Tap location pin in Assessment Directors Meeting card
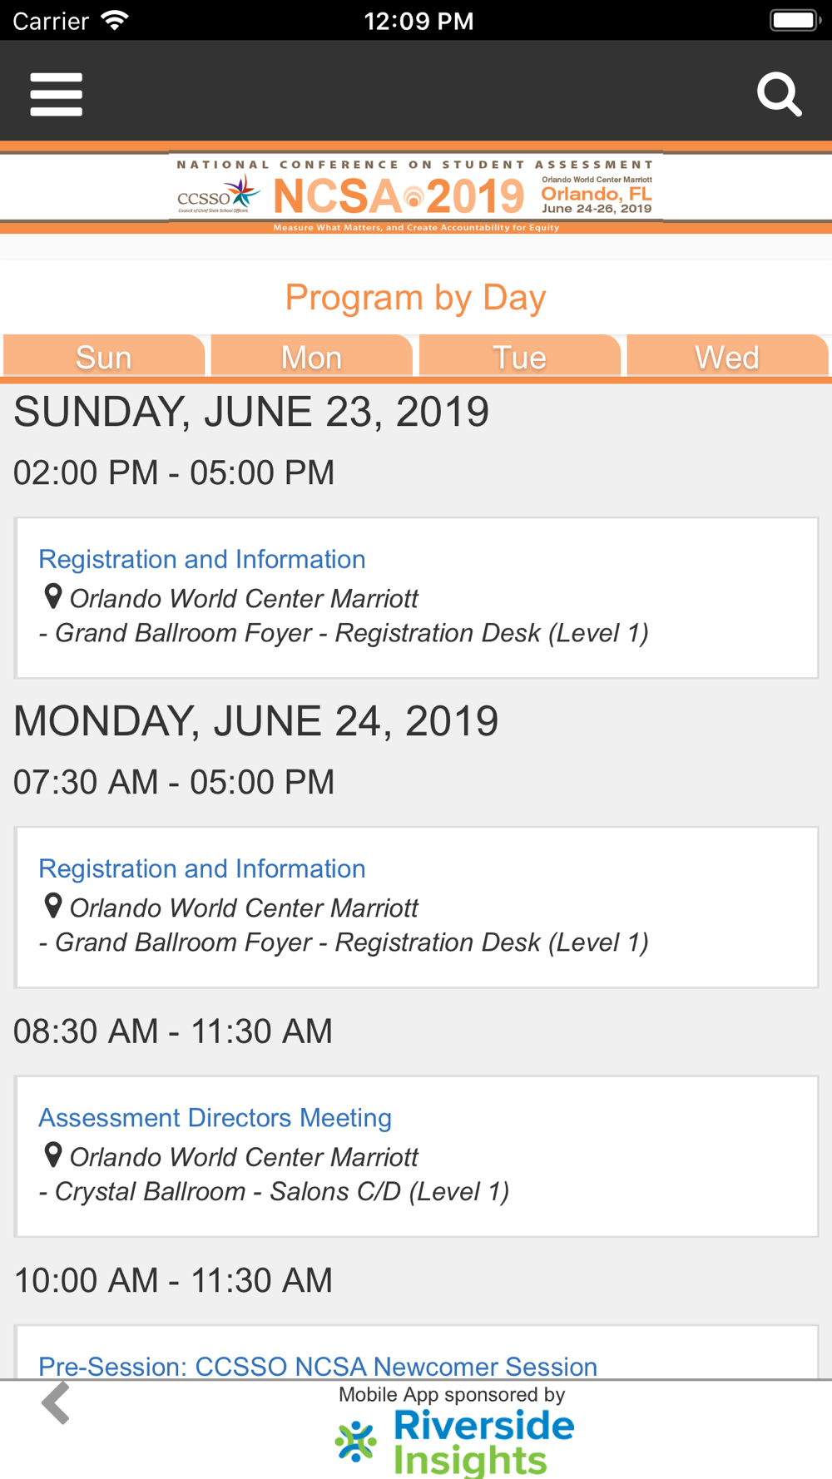Image resolution: width=832 pixels, height=1479 pixels. (53, 1155)
